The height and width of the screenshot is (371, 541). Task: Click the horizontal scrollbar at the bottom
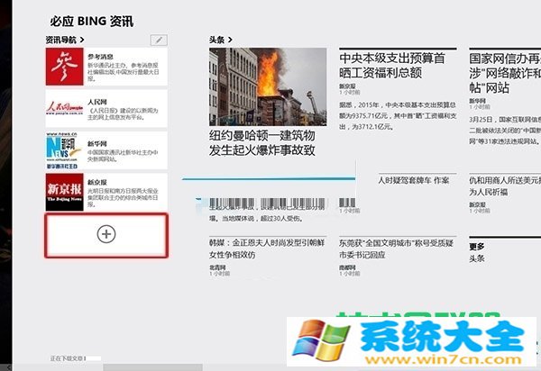[153, 367]
